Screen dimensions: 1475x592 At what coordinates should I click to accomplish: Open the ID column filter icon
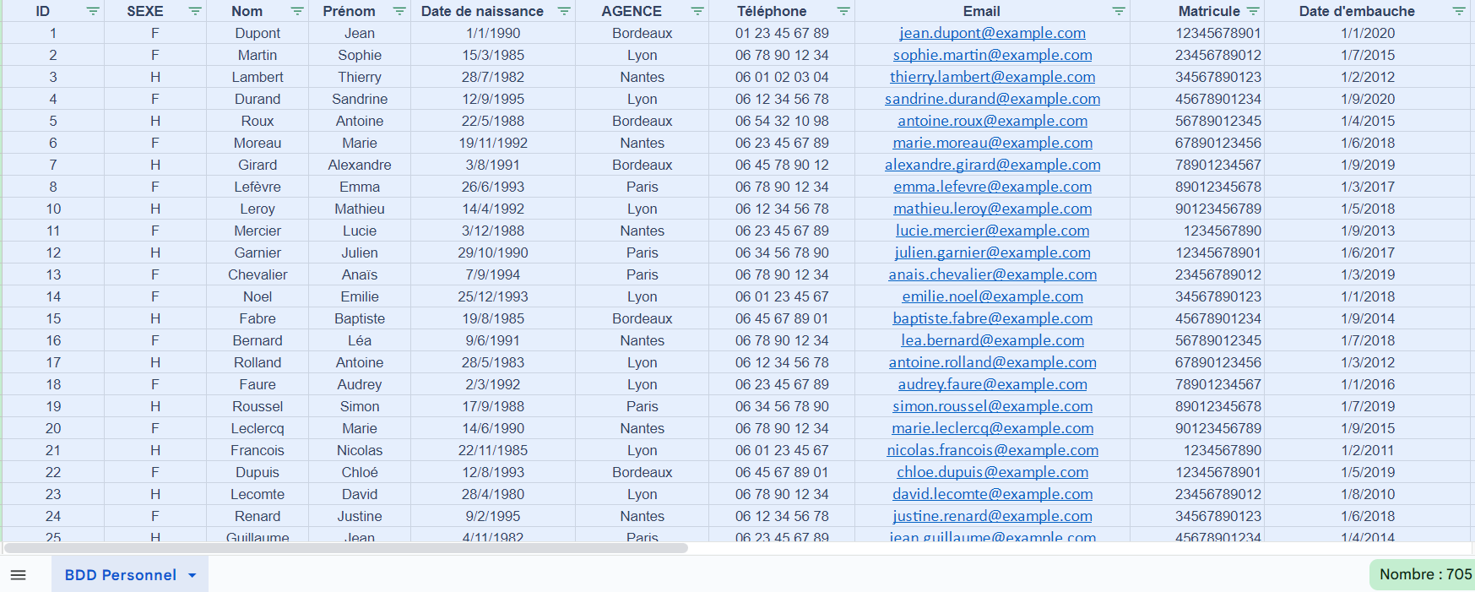pos(93,11)
